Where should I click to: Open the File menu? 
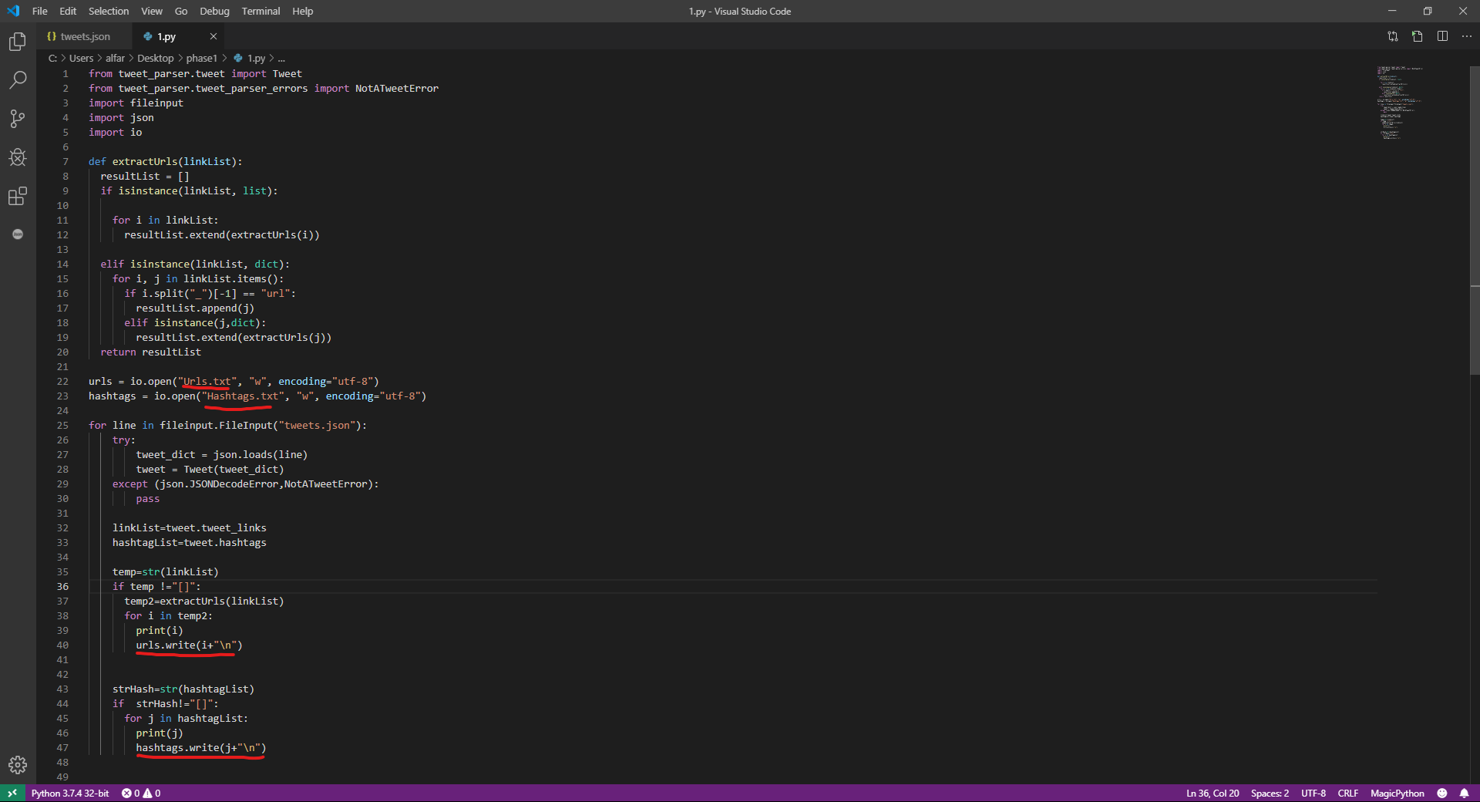click(40, 11)
